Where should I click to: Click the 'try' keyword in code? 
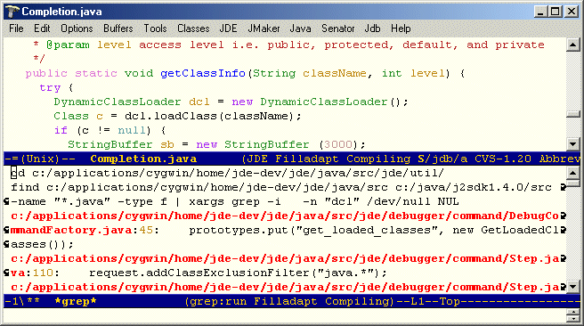point(50,88)
